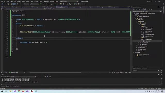Collapse the Engine project node
This screenshot has width=165, height=93.
[x=134, y=15]
